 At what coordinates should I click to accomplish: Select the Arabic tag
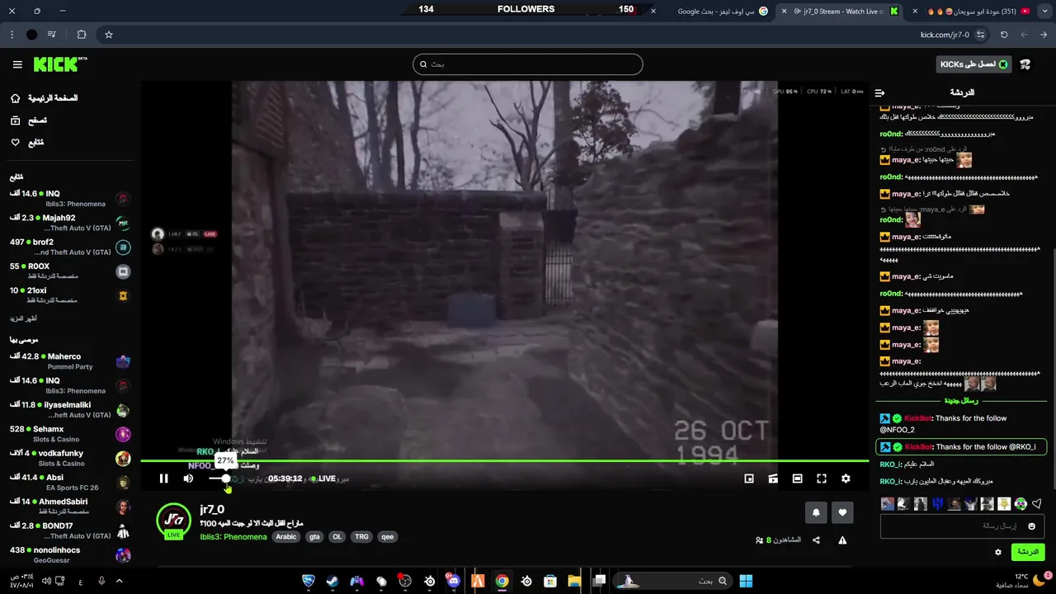[x=286, y=537]
